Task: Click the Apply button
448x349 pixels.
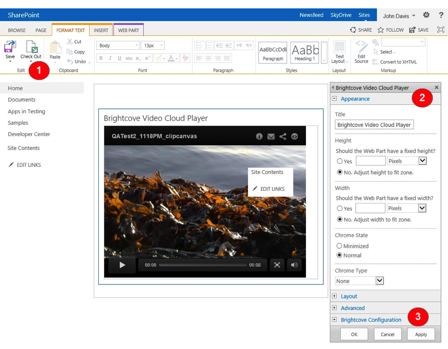Action: pyautogui.click(x=421, y=334)
